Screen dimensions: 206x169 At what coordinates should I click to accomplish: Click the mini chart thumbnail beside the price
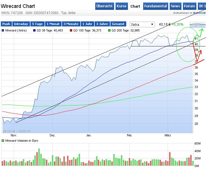coord(198,25)
